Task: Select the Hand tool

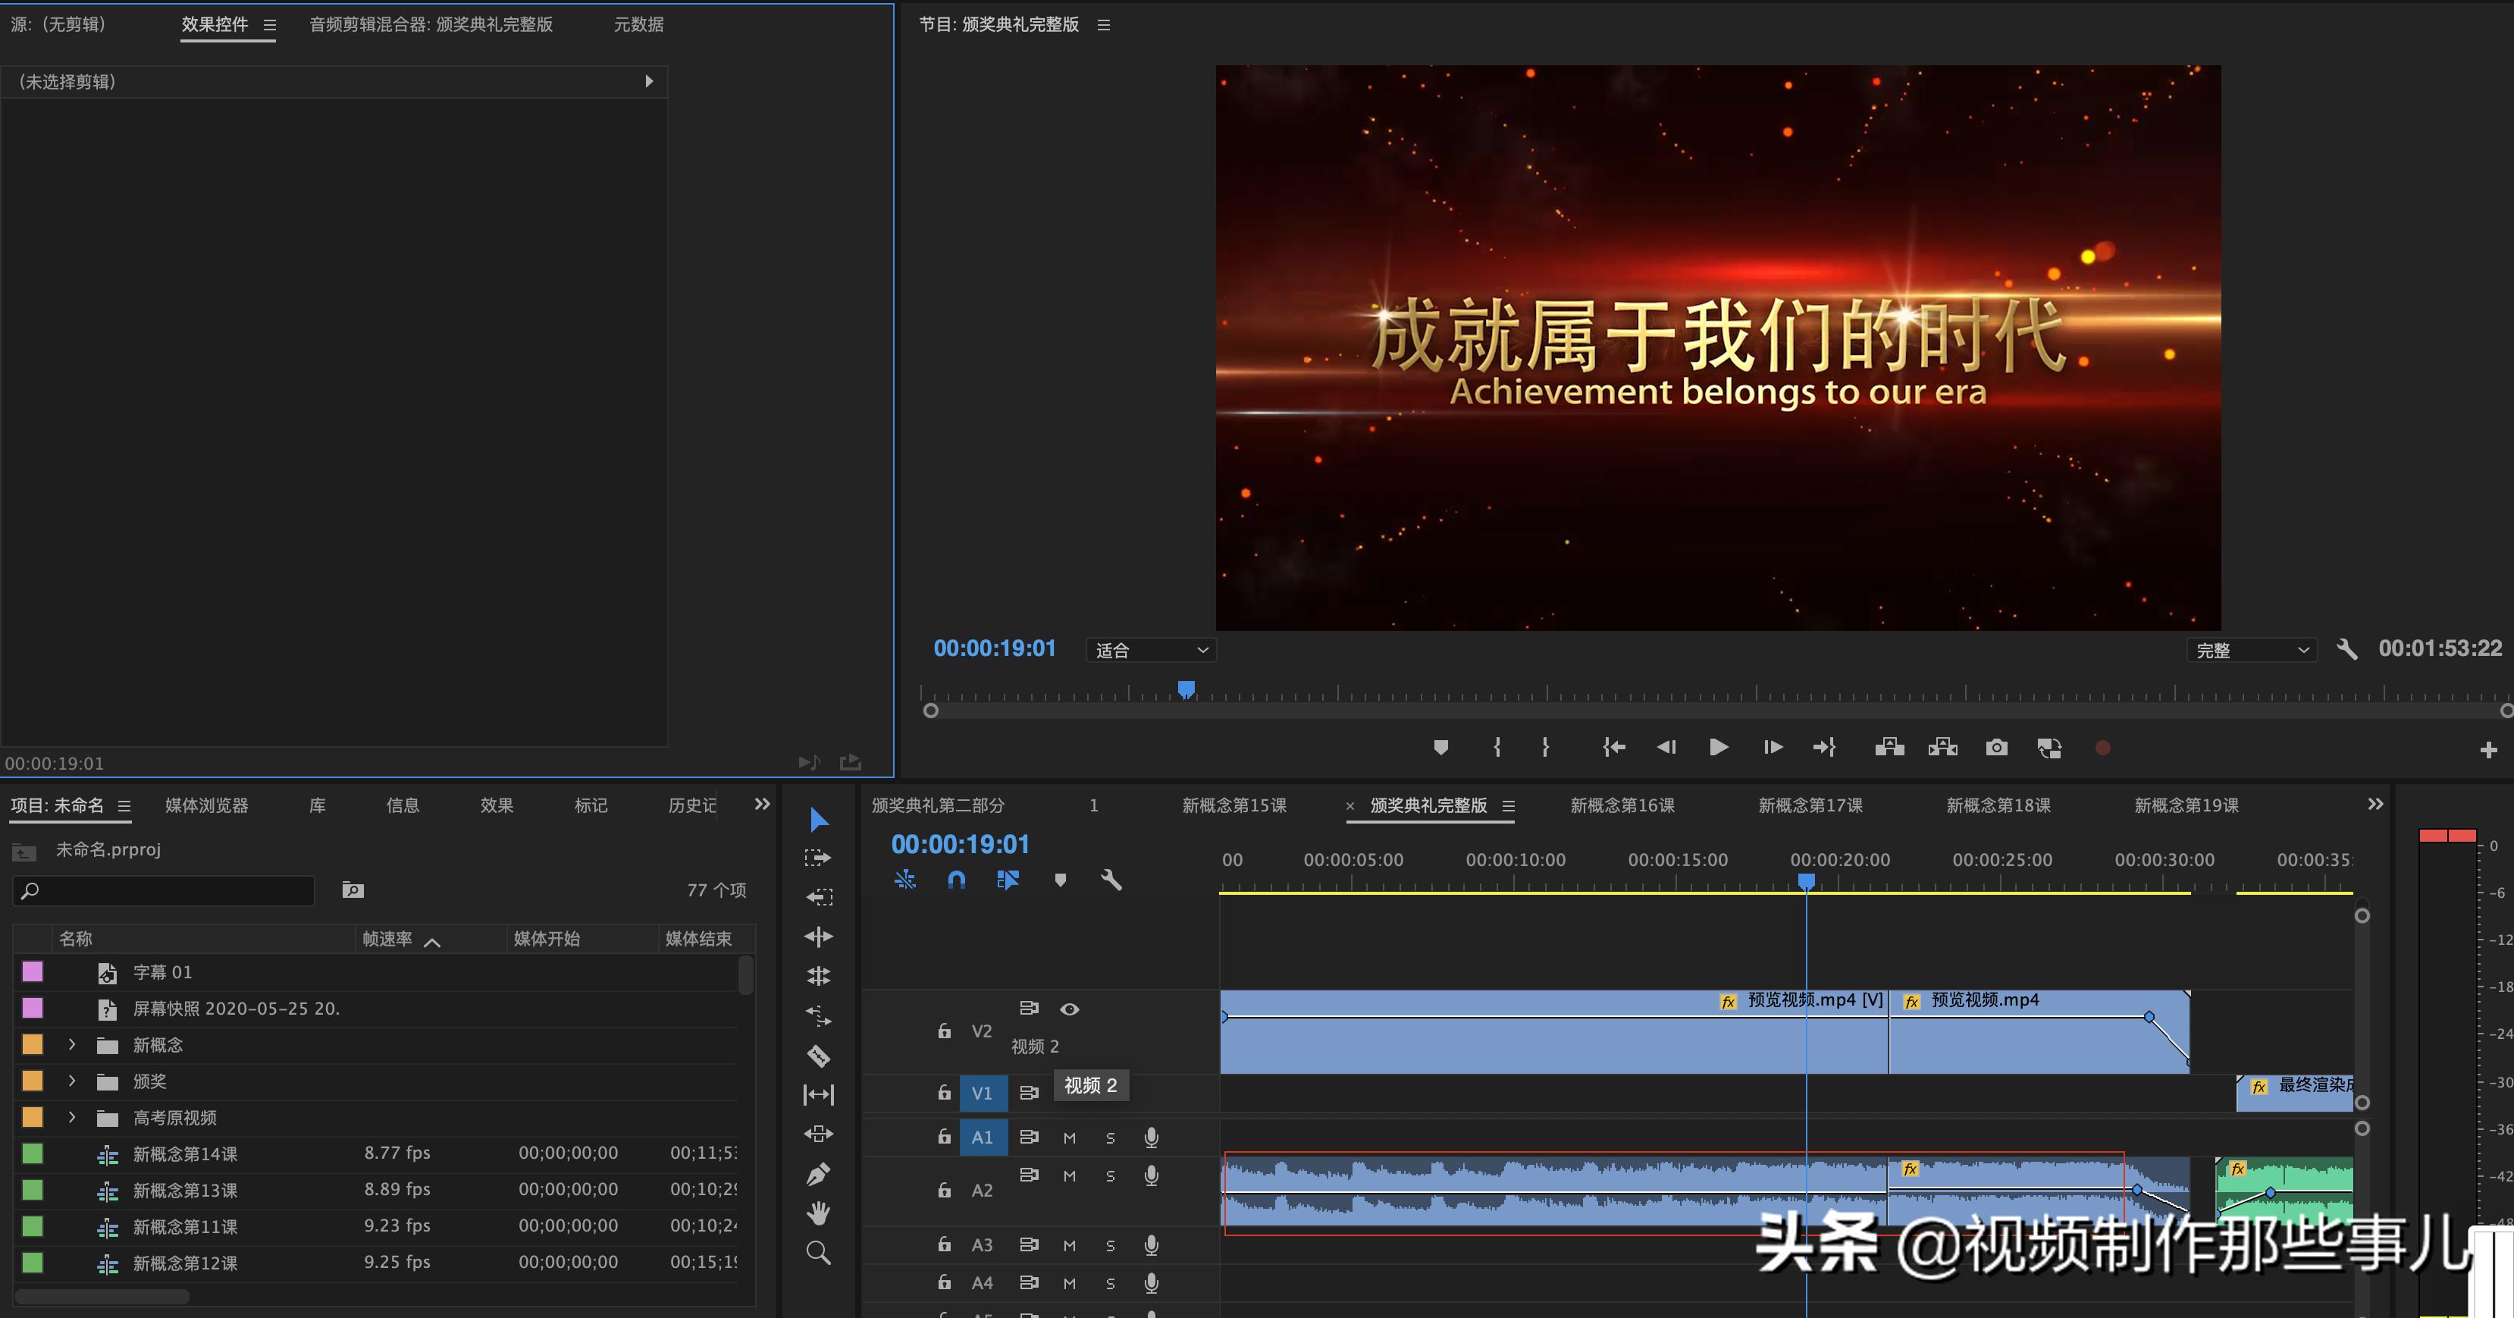Action: [819, 1213]
